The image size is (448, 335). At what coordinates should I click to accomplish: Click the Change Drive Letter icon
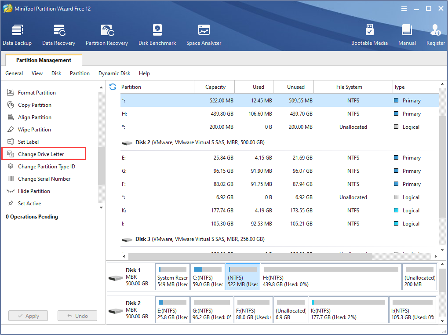11,154
